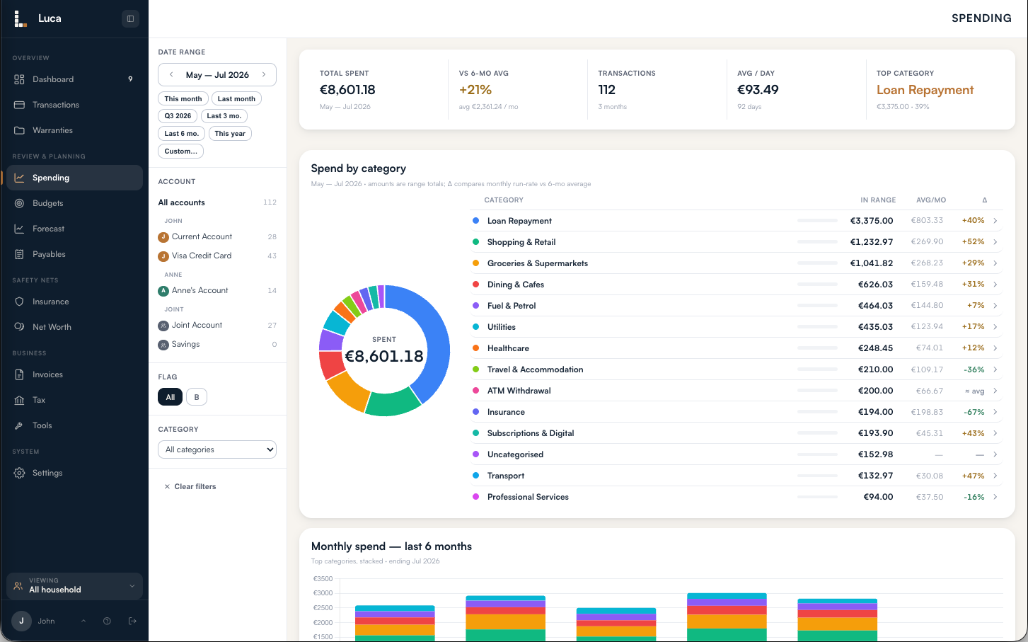
Task: Select the Custom… date range option
Action: pos(181,151)
